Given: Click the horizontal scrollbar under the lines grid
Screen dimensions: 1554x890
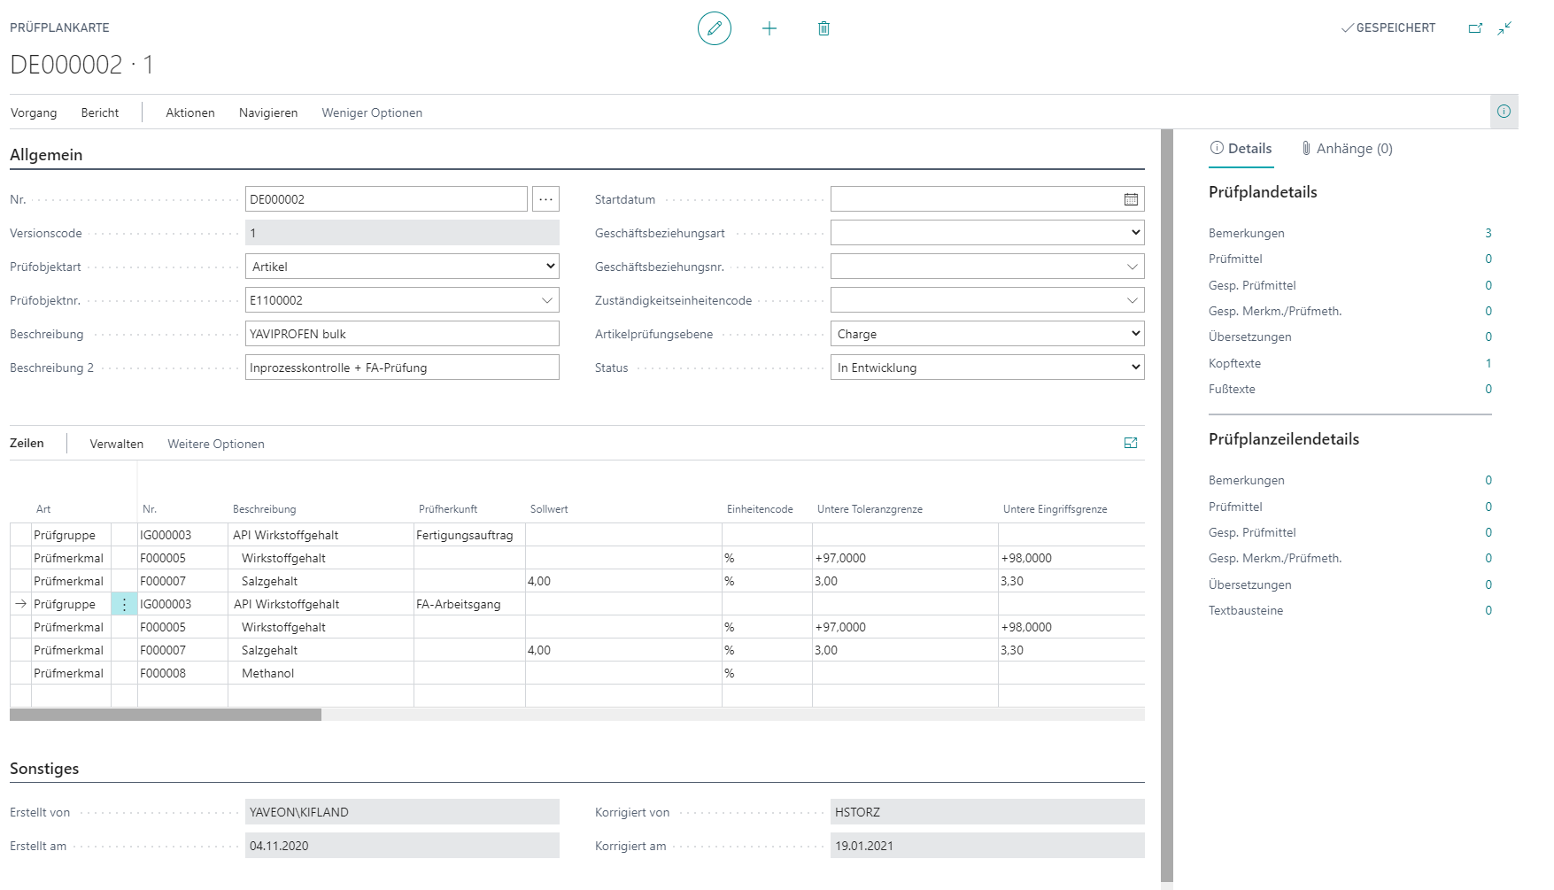Looking at the screenshot, I should (x=166, y=715).
